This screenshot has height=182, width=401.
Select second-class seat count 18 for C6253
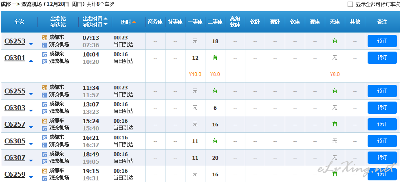pyautogui.click(x=215, y=41)
